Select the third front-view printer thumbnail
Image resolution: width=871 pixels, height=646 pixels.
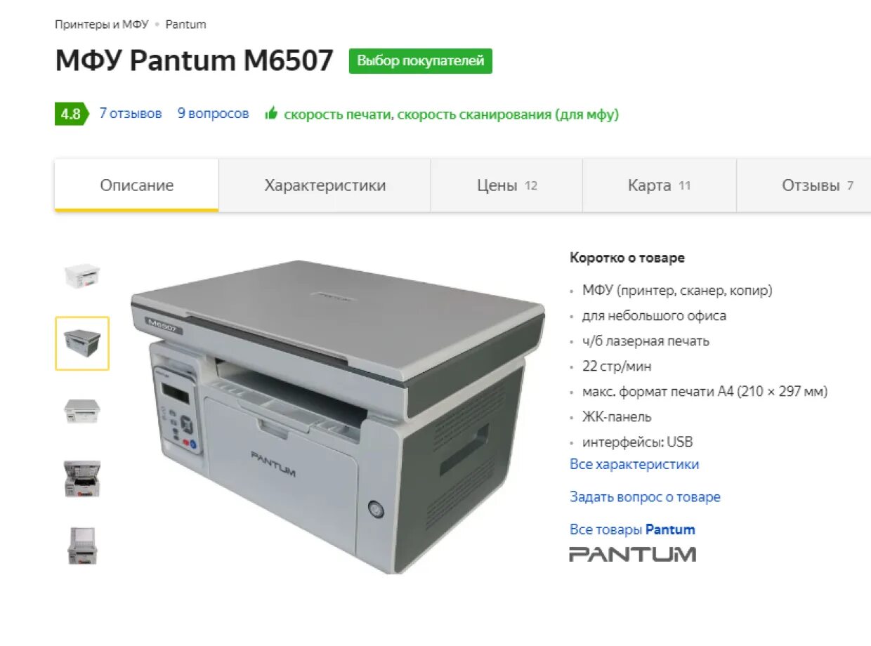pos(82,411)
